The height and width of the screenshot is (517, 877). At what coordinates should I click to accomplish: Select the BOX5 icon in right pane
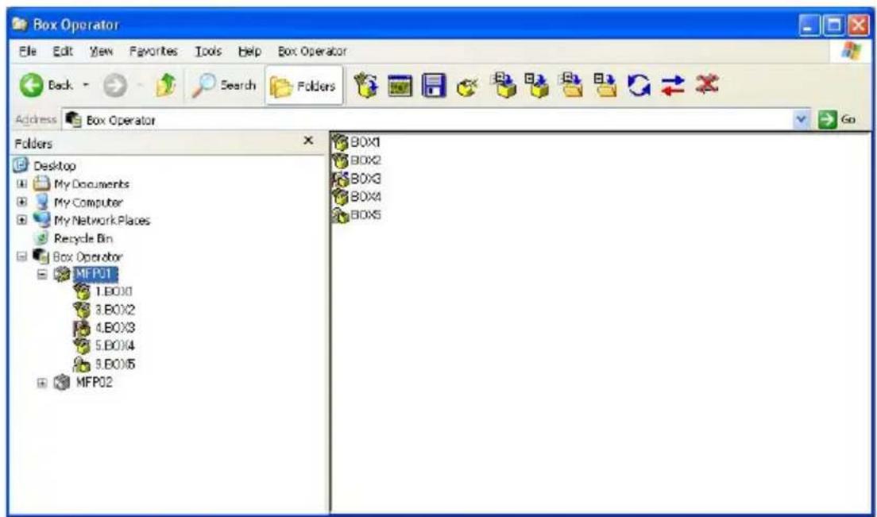tap(339, 215)
